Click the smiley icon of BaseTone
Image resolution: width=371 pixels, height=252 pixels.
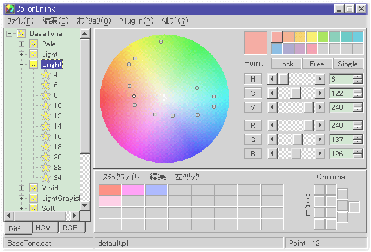click(21, 33)
